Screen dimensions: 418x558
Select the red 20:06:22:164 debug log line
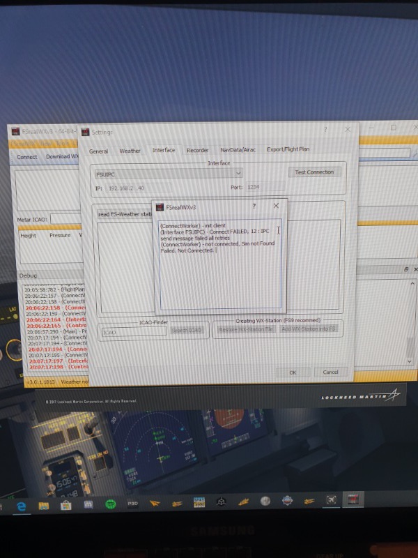click(56, 319)
